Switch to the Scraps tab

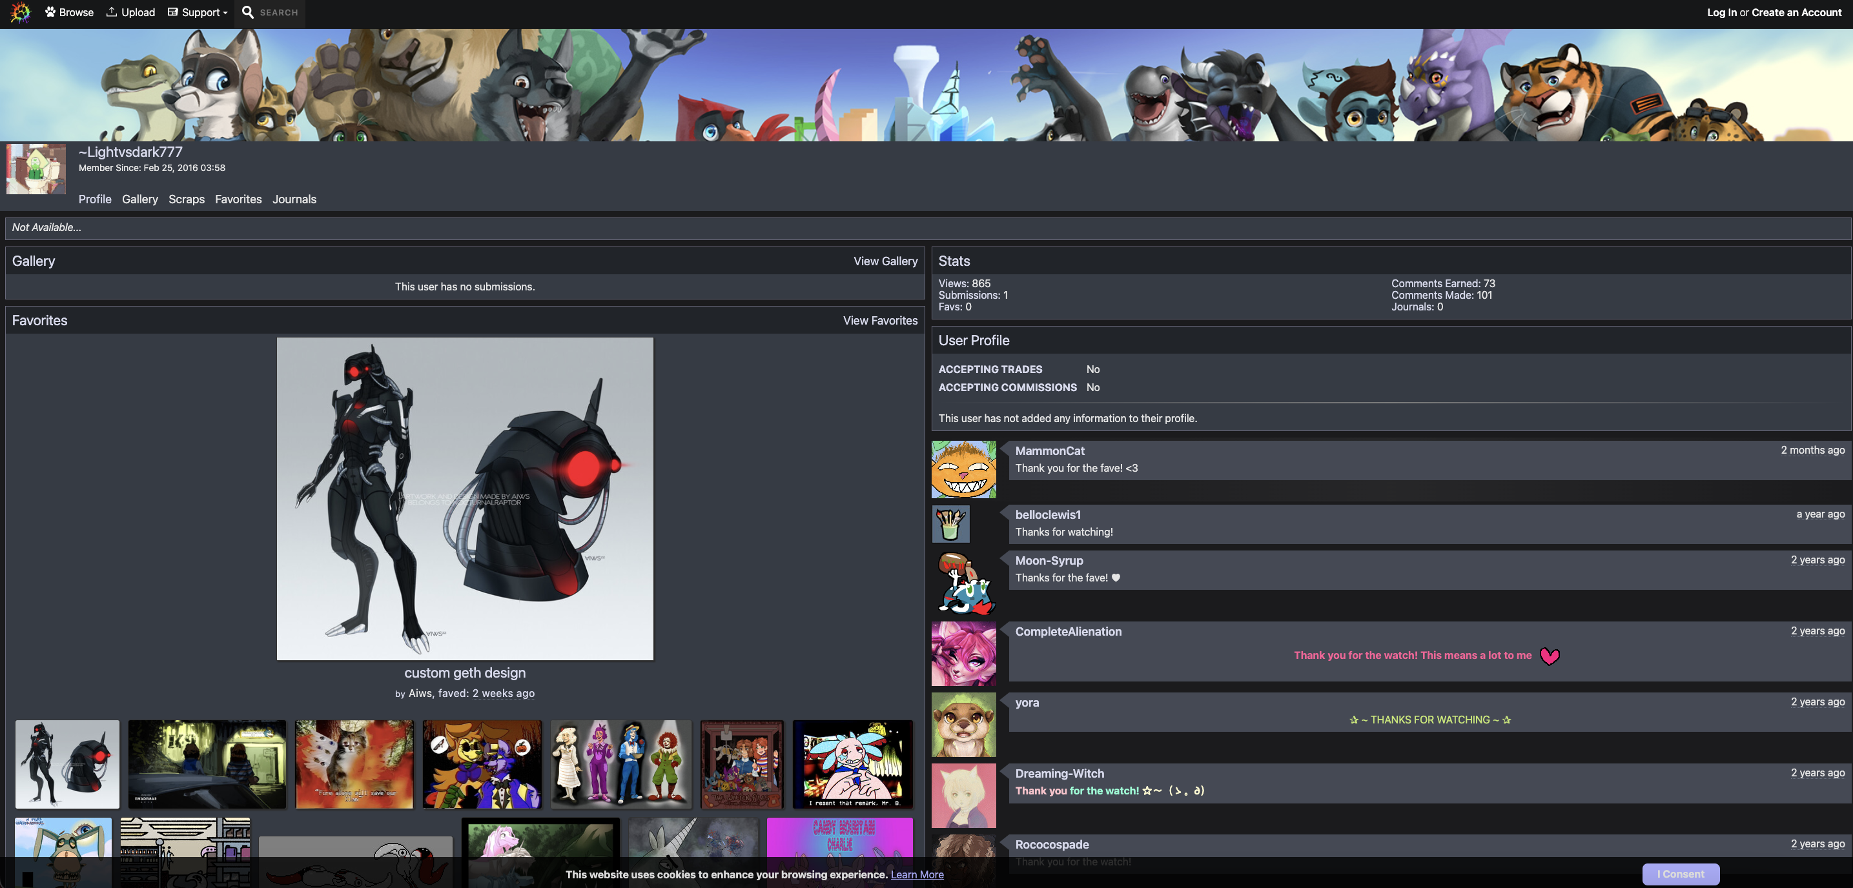pyautogui.click(x=187, y=199)
